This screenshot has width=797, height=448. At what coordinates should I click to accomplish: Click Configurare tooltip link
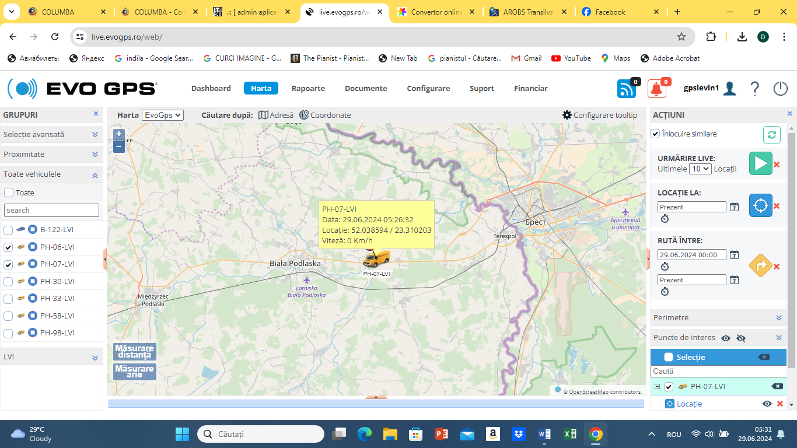pos(600,116)
